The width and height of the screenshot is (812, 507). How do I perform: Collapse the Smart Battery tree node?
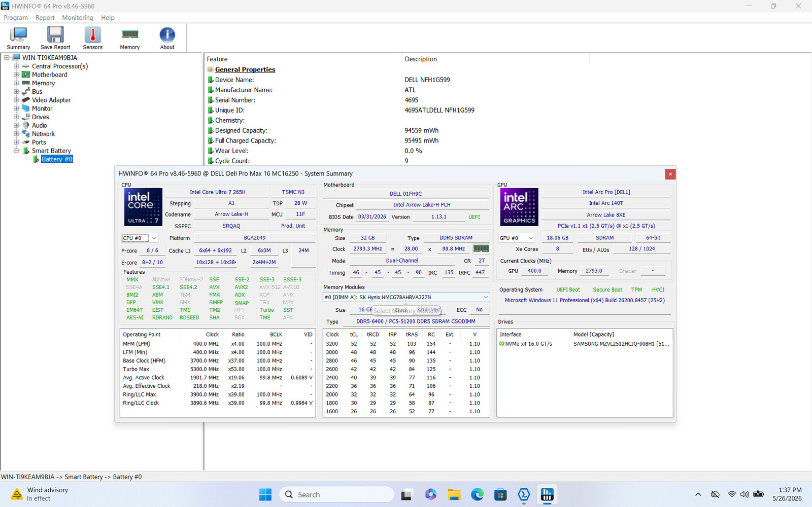tap(16, 151)
